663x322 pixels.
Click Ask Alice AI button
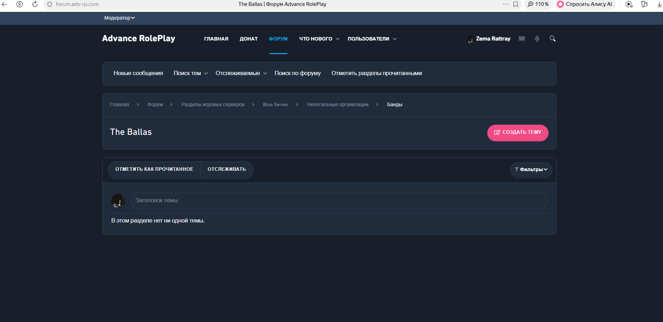[x=585, y=4]
